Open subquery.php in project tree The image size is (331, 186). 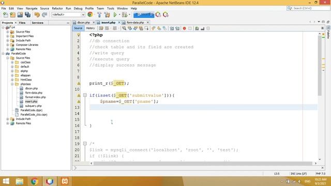[x=33, y=106]
